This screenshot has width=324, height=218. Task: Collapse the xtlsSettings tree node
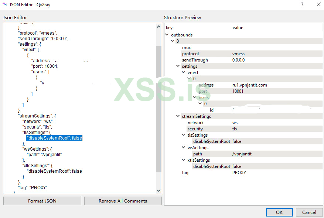[184, 160]
